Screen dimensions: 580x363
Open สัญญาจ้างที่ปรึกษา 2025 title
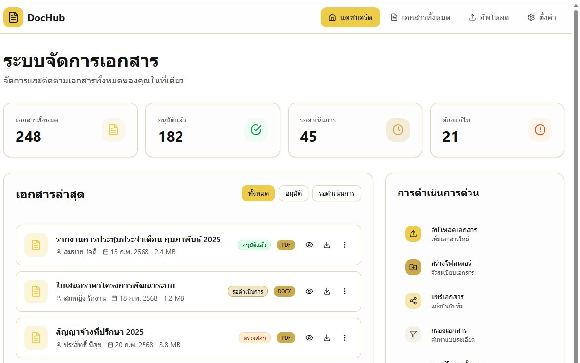click(100, 332)
